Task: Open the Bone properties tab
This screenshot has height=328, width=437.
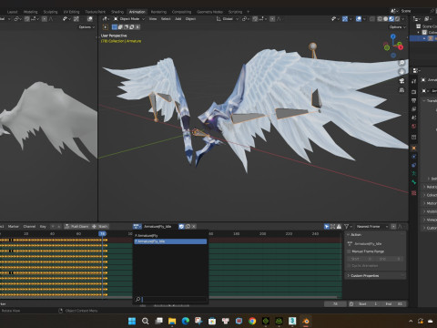Action: (413, 182)
